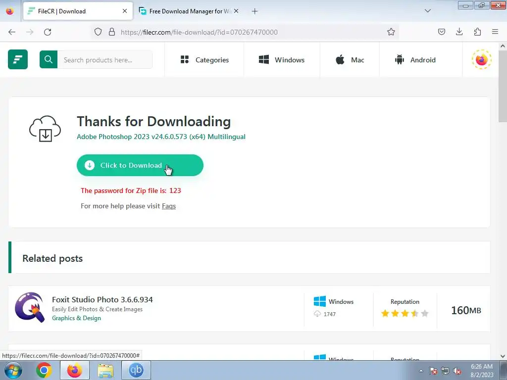Click the Click to Download button

coord(140,165)
